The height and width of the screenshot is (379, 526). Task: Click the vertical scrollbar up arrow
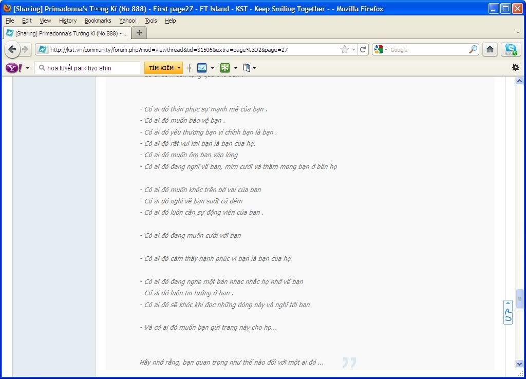click(519, 81)
